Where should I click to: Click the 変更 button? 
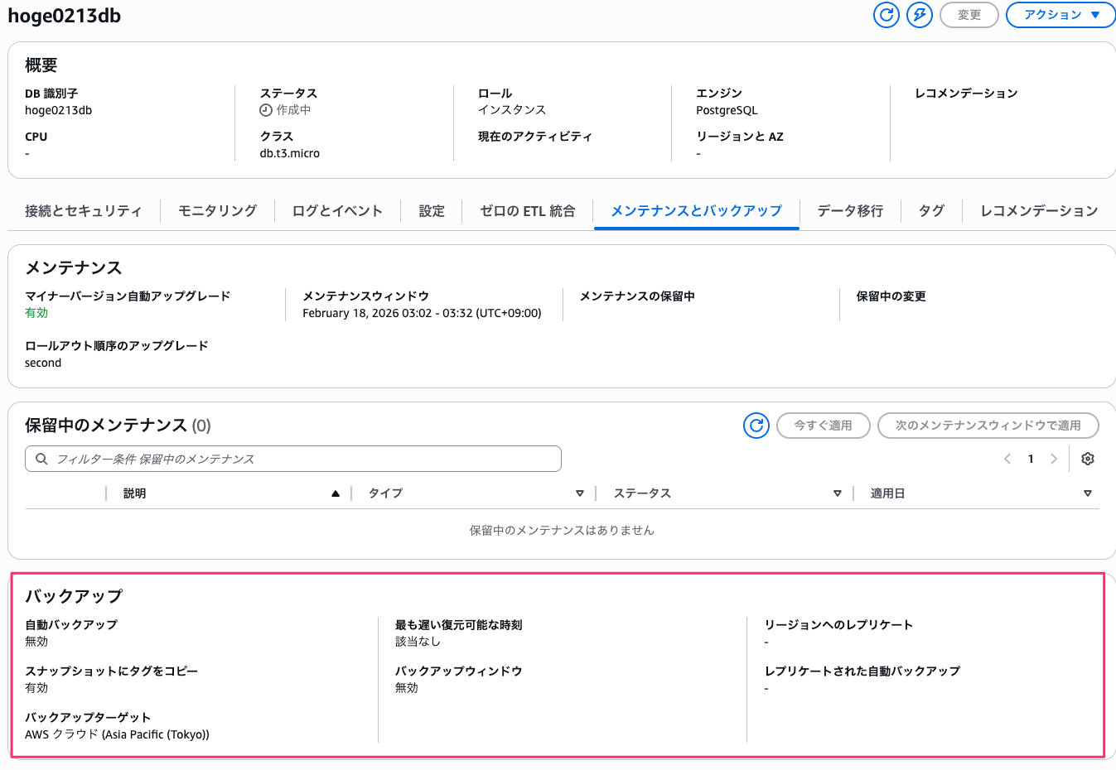click(969, 15)
